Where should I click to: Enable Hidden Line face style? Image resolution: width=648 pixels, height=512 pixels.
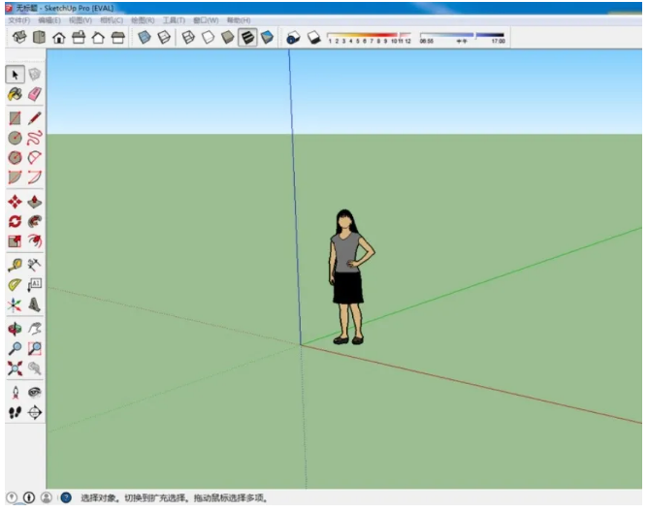pos(208,38)
